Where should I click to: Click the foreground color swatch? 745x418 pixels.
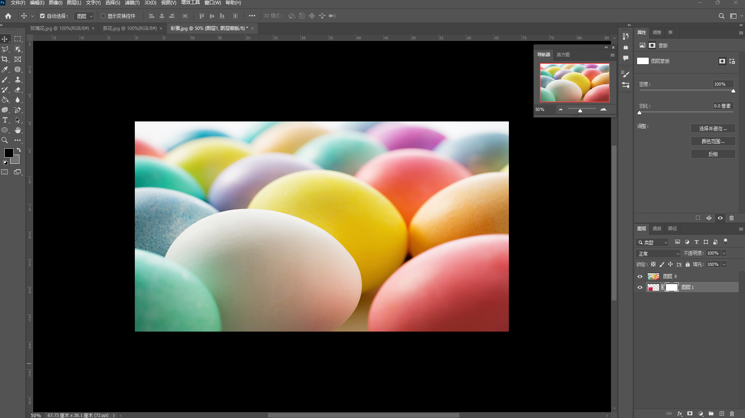[x=9, y=153]
